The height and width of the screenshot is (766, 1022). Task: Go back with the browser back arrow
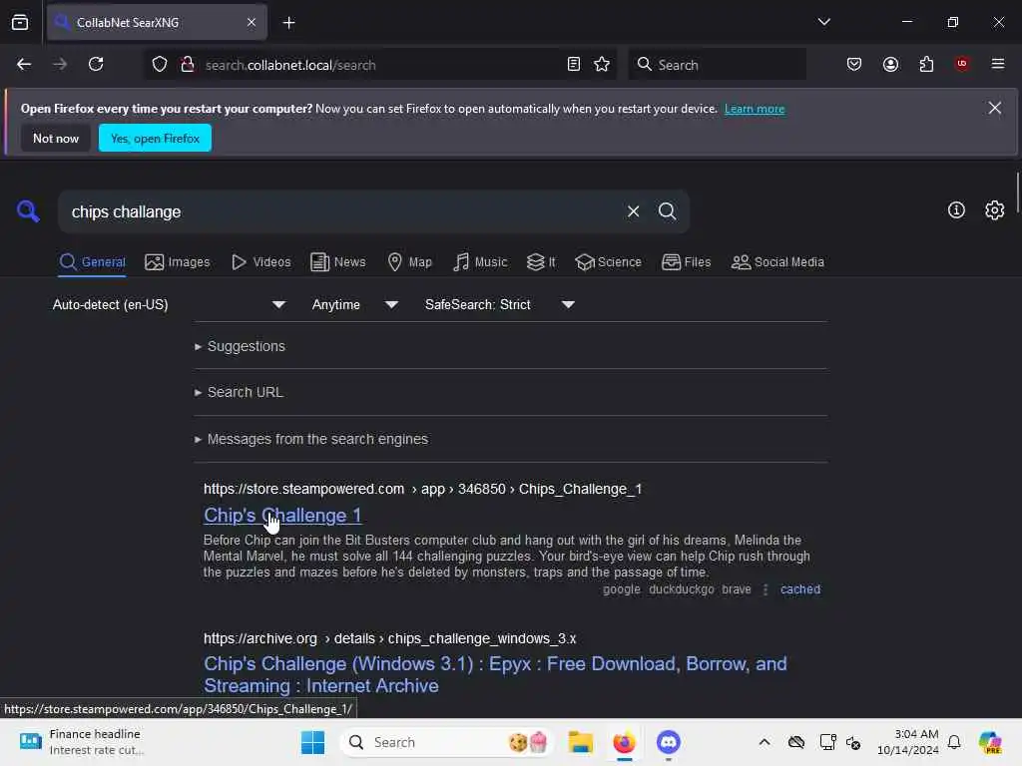[x=24, y=64]
